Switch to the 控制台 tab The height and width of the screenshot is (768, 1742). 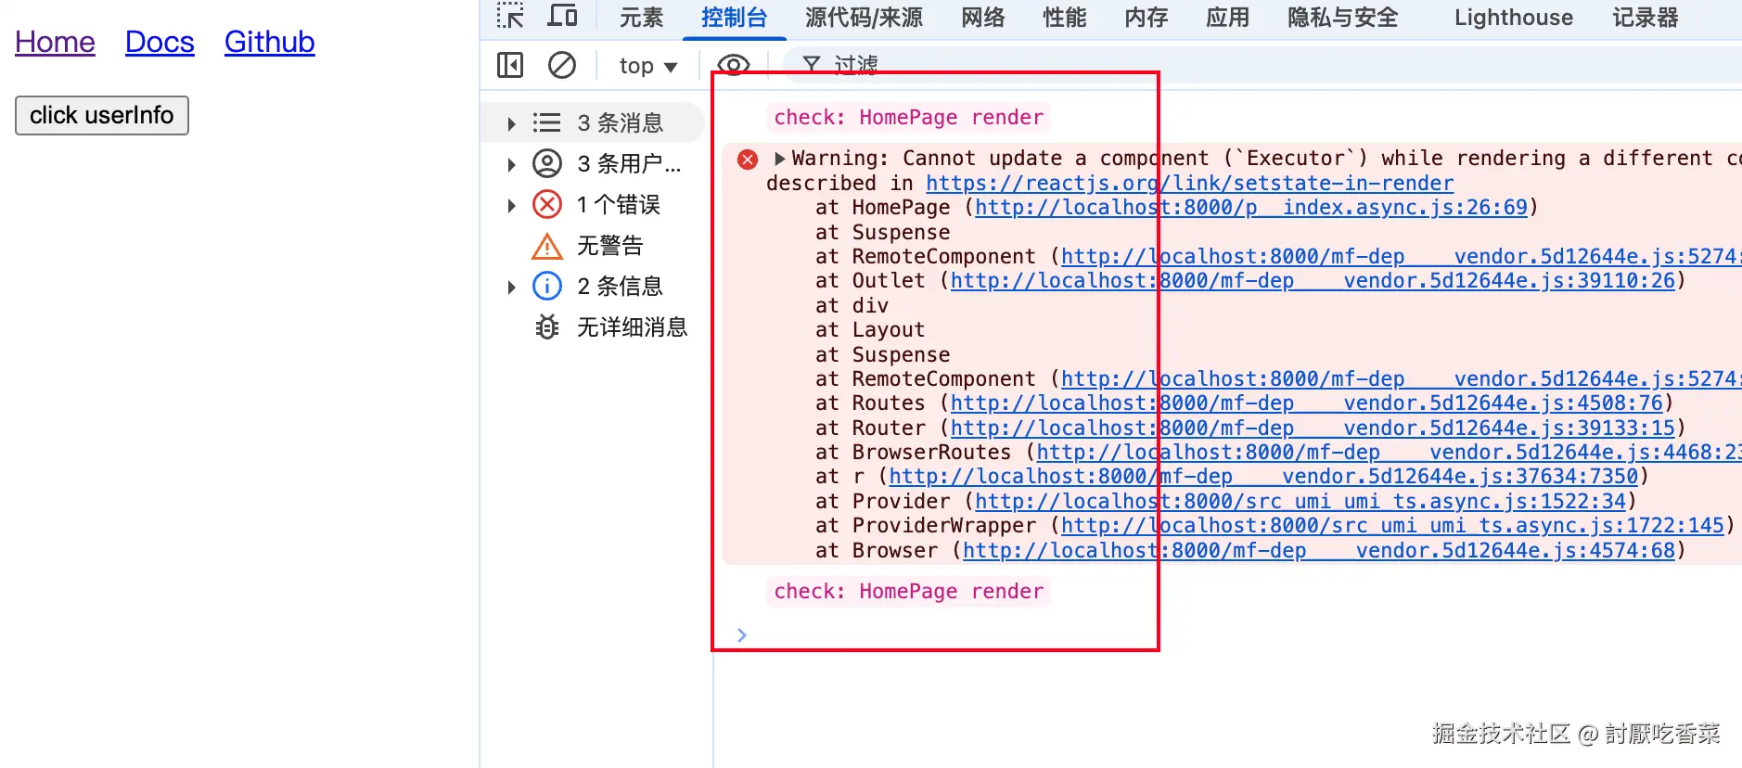[735, 18]
